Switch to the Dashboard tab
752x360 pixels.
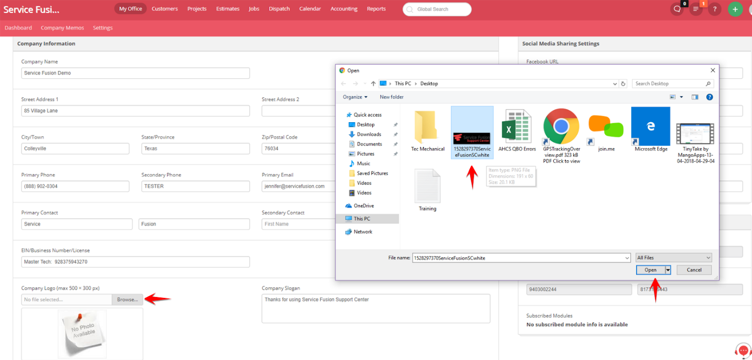[18, 28]
